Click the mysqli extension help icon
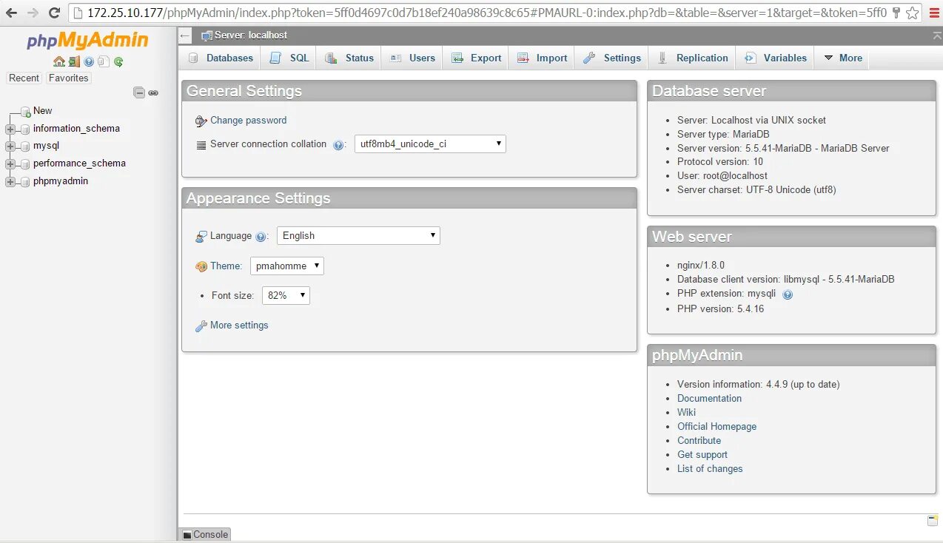The width and height of the screenshot is (943, 543). [788, 294]
